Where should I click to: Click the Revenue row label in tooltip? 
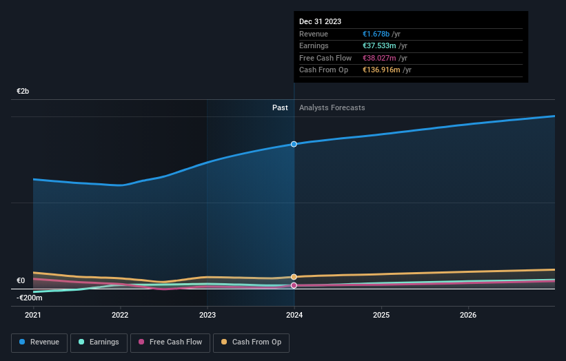point(314,34)
